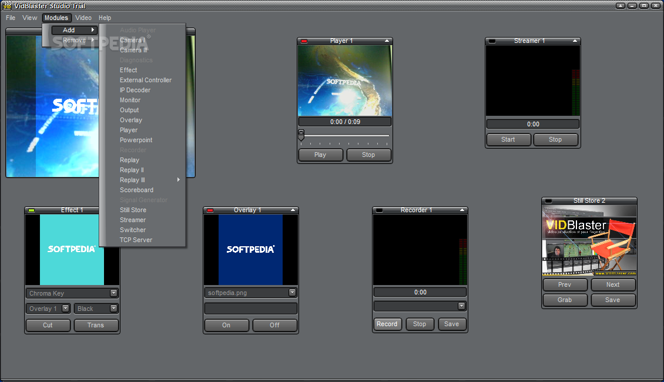Click Still Store 2 VidBlaster thumbnail
The height and width of the screenshot is (382, 664).
[589, 240]
